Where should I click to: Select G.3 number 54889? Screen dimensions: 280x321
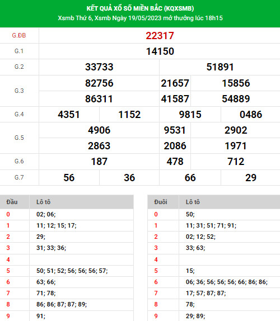pyautogui.click(x=236, y=98)
